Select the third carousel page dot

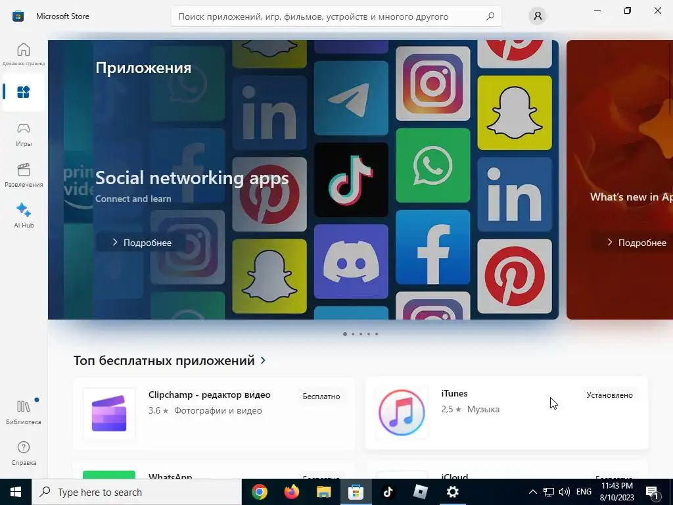coord(361,333)
